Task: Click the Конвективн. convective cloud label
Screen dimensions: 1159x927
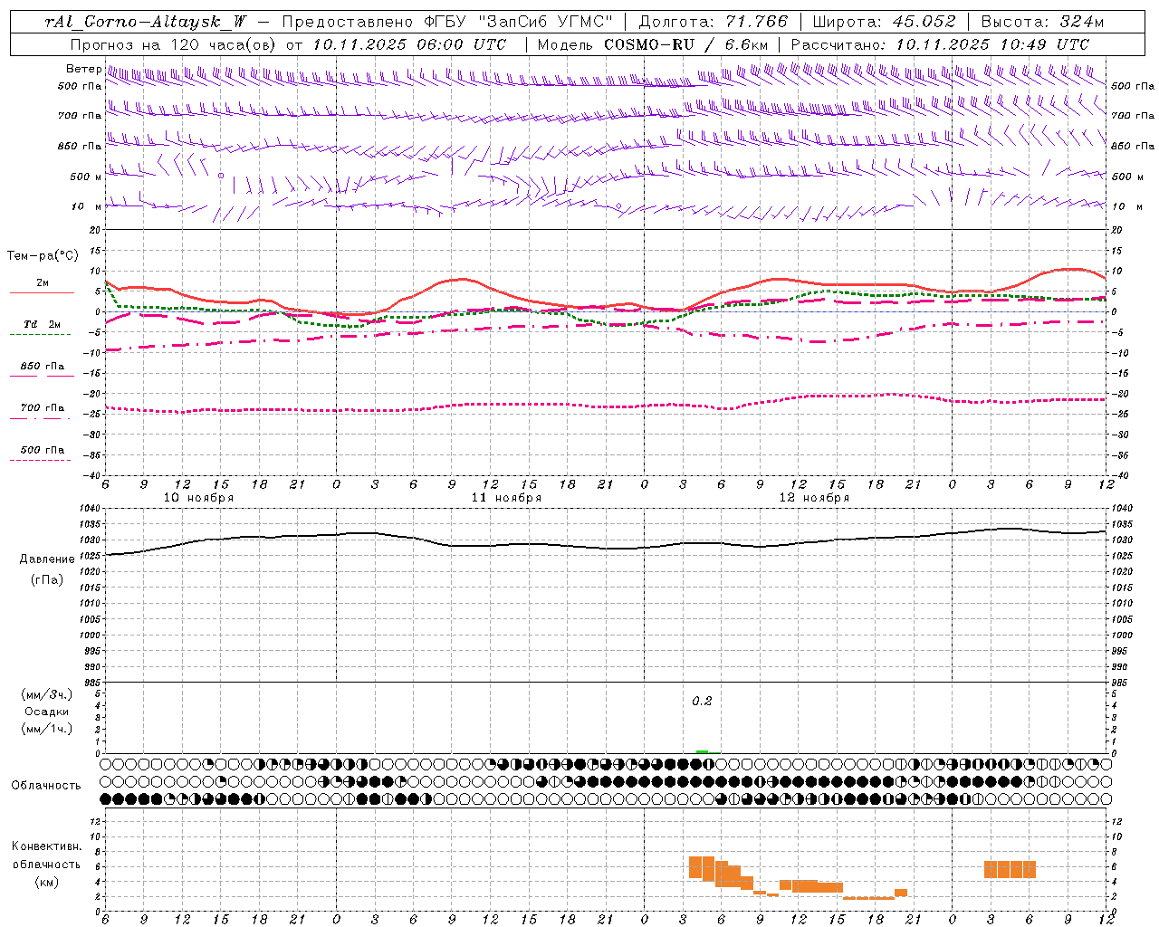Action: [46, 846]
